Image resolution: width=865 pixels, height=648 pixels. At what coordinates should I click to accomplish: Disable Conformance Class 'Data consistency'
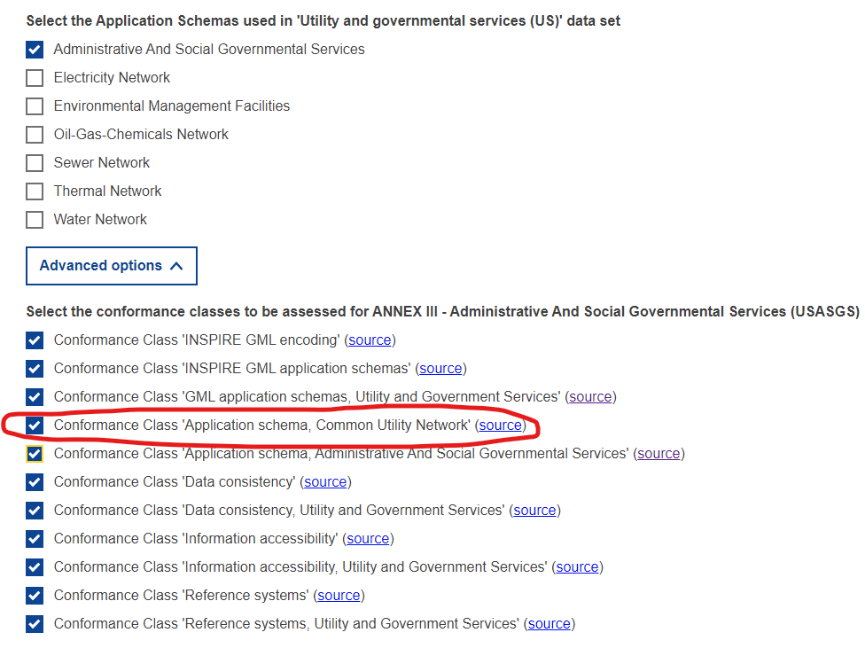(34, 482)
